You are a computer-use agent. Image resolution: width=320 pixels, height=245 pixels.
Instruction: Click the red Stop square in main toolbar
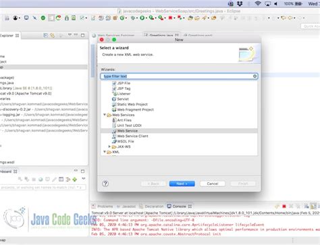tap(170, 18)
